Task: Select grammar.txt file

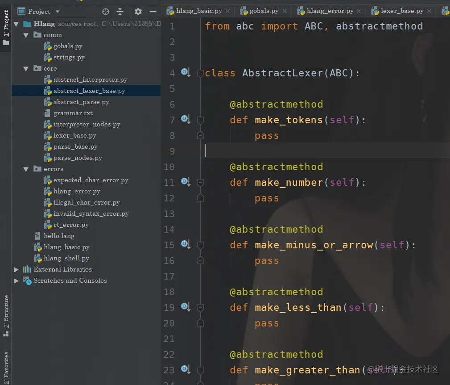Action: (73, 113)
